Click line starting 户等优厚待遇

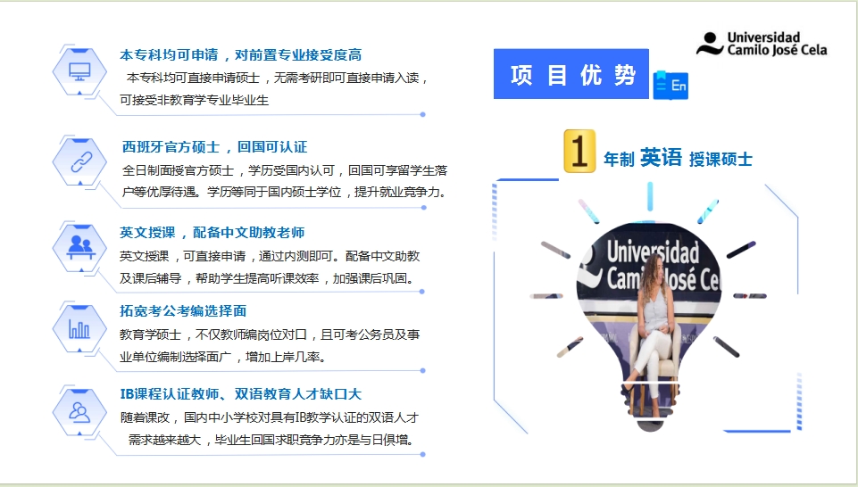point(285,192)
